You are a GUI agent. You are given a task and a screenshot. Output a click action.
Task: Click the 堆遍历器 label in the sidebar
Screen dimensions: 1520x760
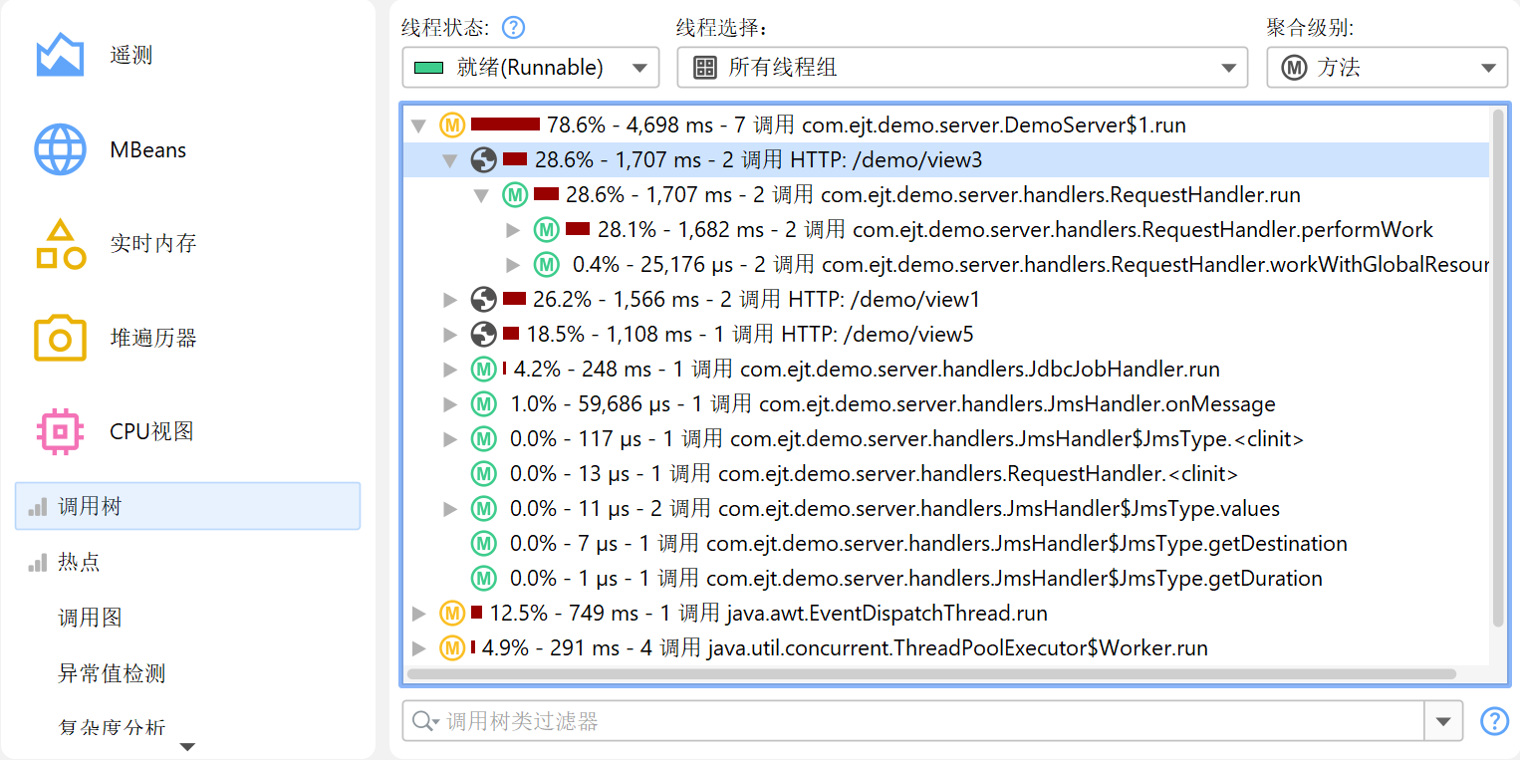point(153,338)
